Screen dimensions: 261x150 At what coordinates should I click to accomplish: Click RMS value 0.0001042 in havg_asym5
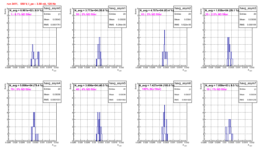(121, 100)
